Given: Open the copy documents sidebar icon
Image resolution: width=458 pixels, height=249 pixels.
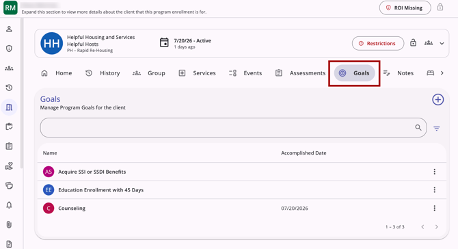Looking at the screenshot, I should pyautogui.click(x=9, y=185).
